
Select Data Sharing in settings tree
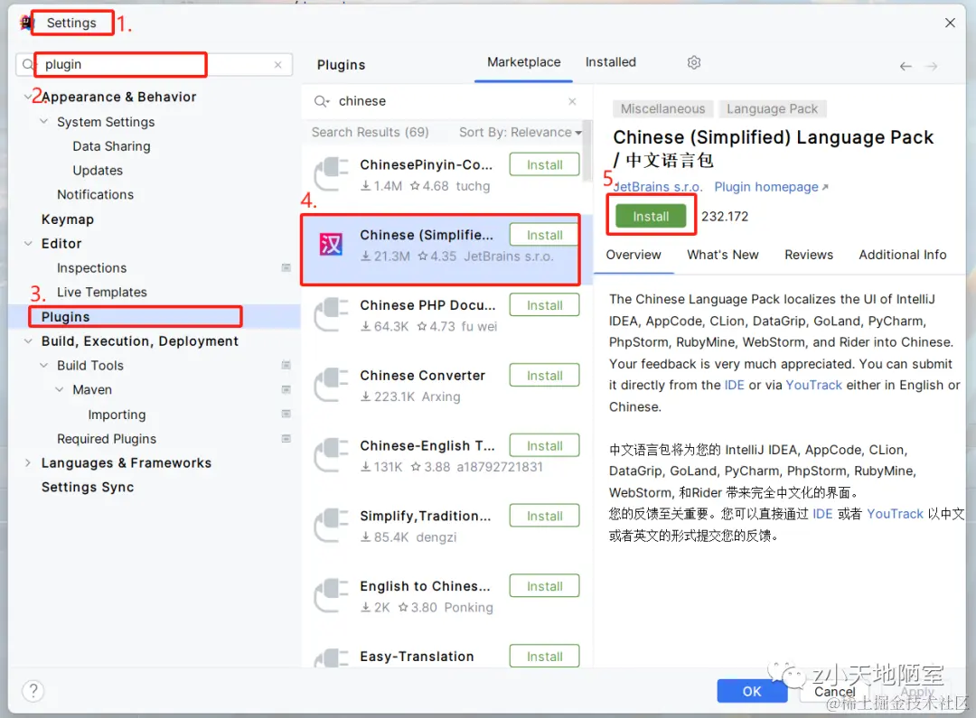point(111,146)
